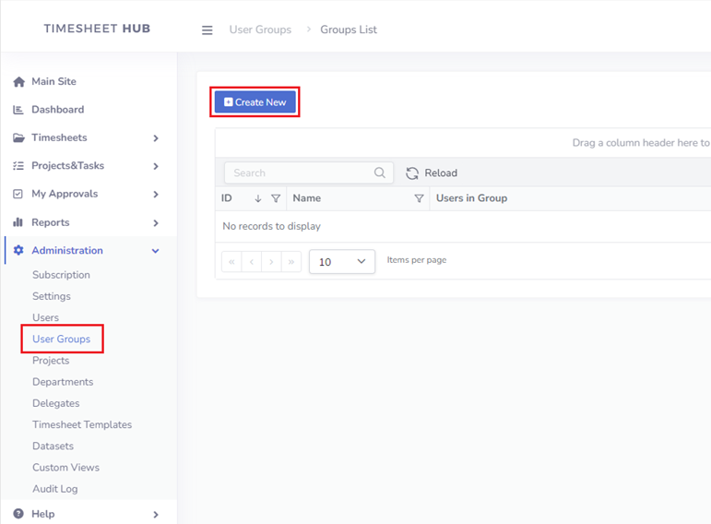Click the Main Site home icon
711x524 pixels.
18,82
